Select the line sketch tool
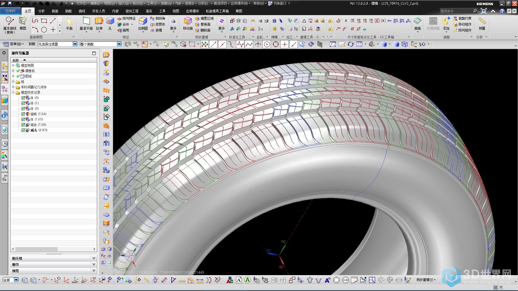 point(53,21)
